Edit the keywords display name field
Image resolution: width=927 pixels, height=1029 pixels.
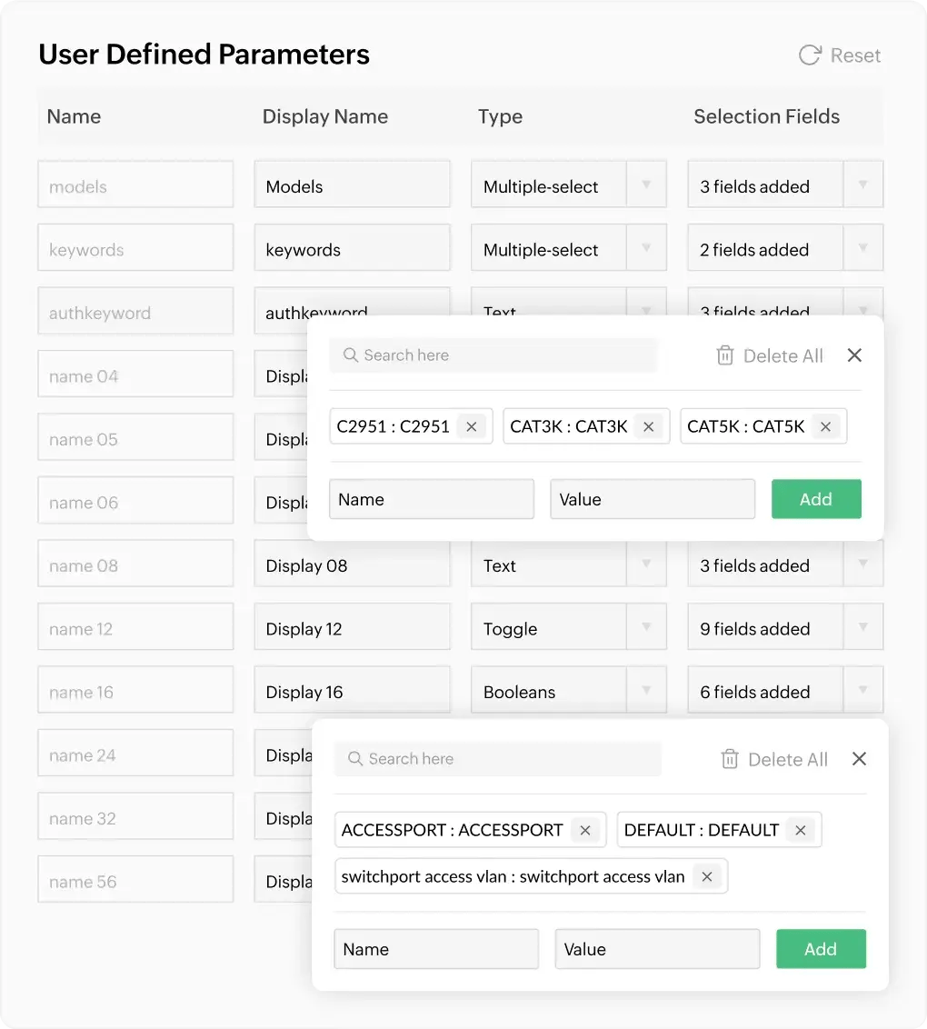click(353, 247)
